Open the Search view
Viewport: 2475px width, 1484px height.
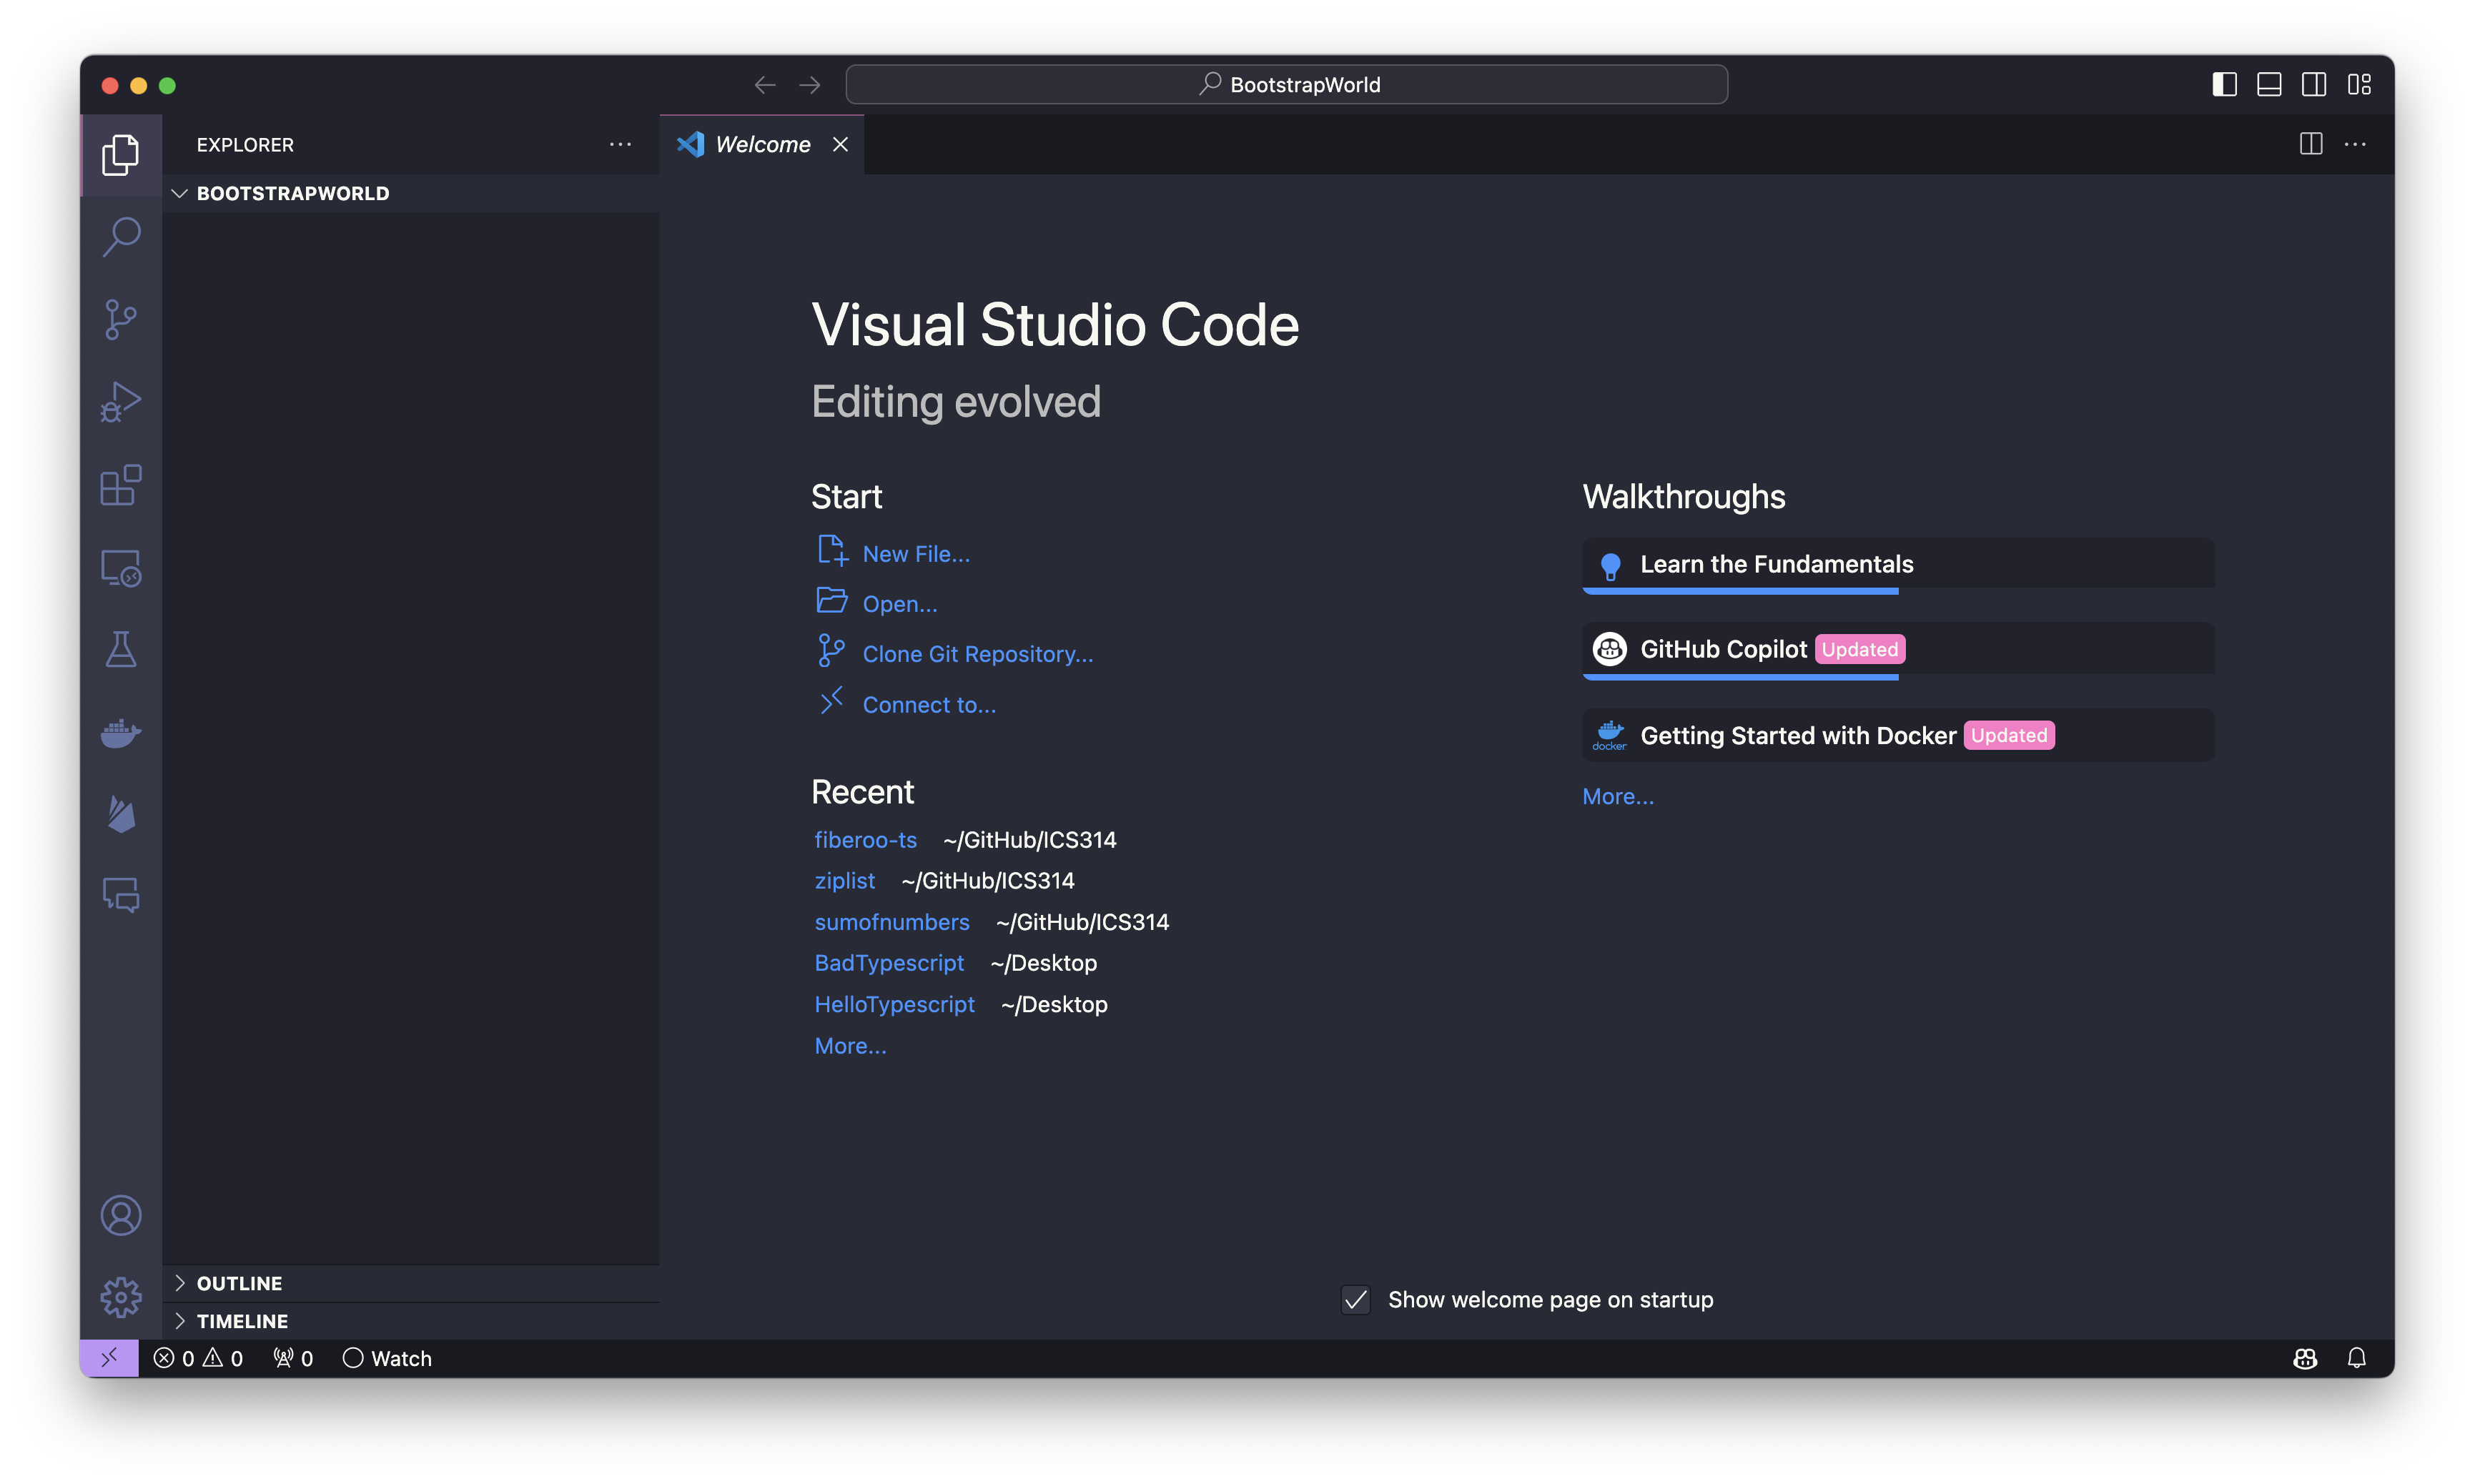[x=121, y=236]
